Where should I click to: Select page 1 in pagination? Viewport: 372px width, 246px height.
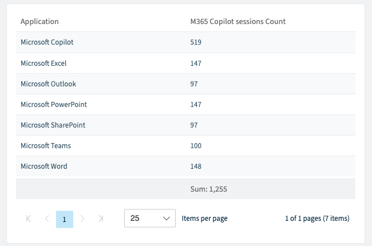[x=65, y=219]
